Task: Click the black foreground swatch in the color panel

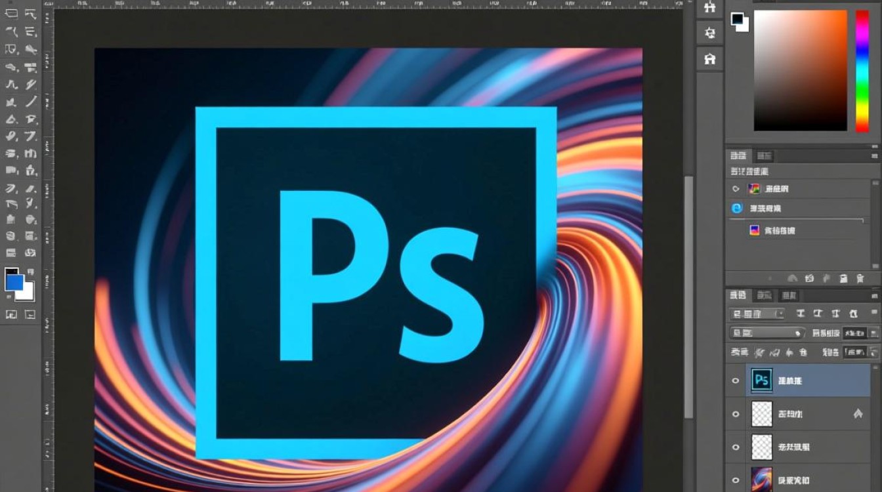Action: tap(738, 18)
